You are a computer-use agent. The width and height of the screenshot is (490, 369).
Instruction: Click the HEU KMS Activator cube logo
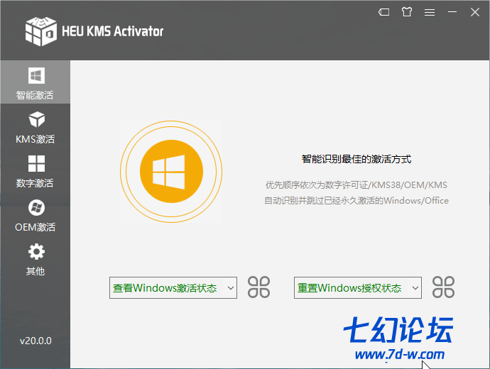pyautogui.click(x=41, y=31)
